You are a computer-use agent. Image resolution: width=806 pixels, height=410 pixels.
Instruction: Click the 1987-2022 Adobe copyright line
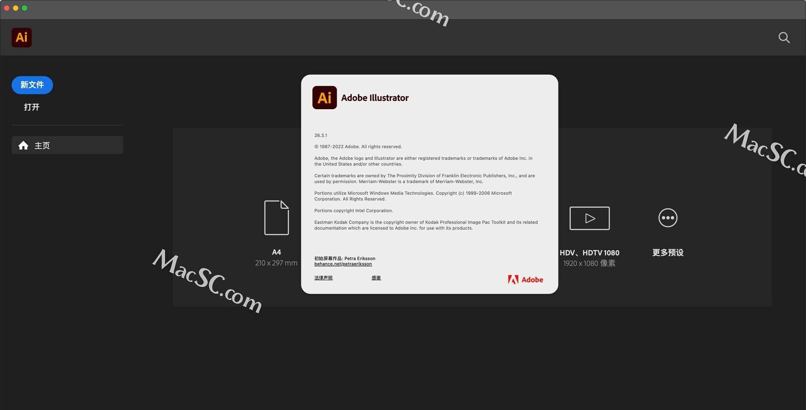pos(358,147)
